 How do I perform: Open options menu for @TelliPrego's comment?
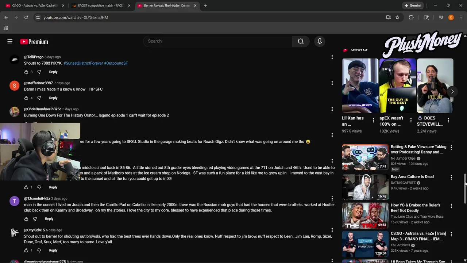tap(332, 57)
